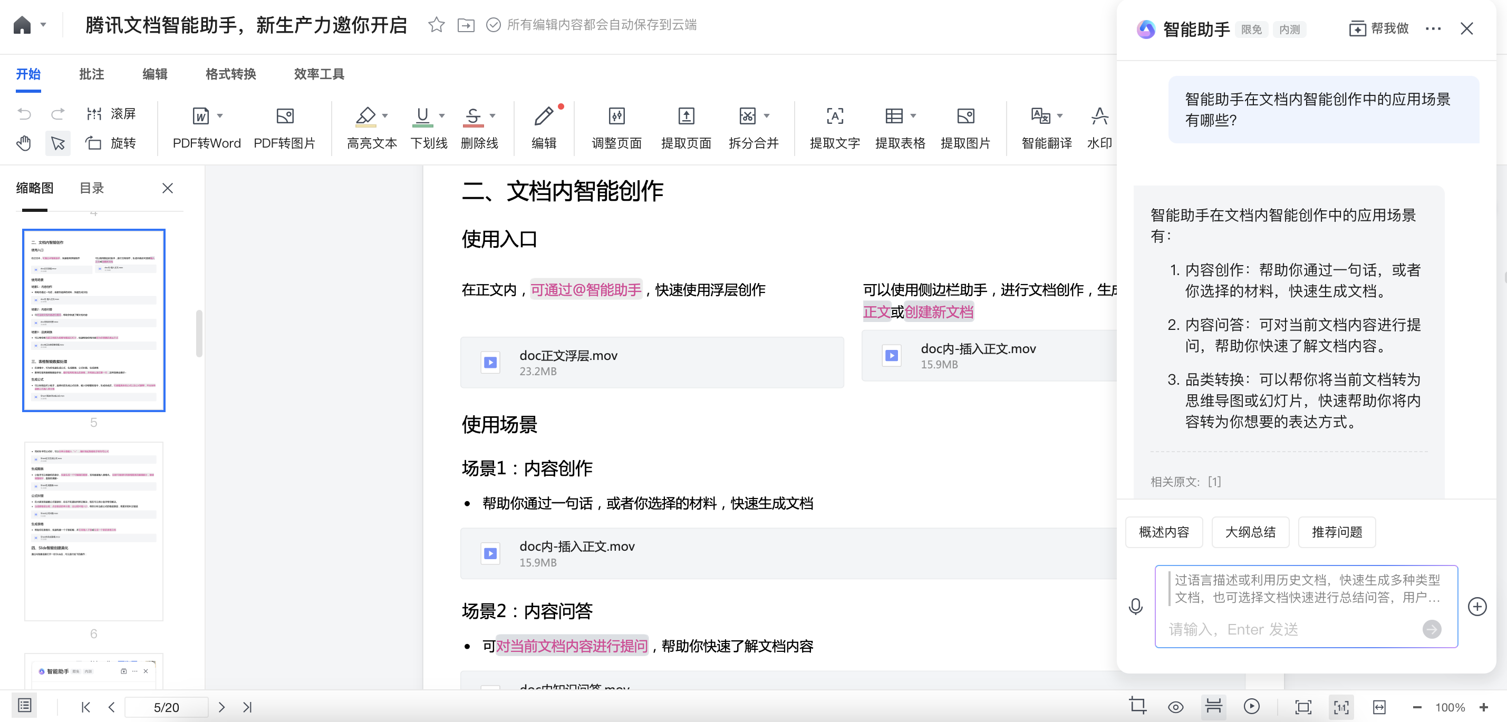Toggle the eye protection view icon
The width and height of the screenshot is (1507, 722).
(1175, 707)
